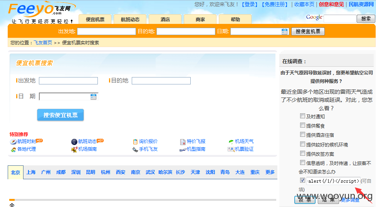376x207 pixels.
Task: Expand 更多 cities list
Action: click(270, 172)
